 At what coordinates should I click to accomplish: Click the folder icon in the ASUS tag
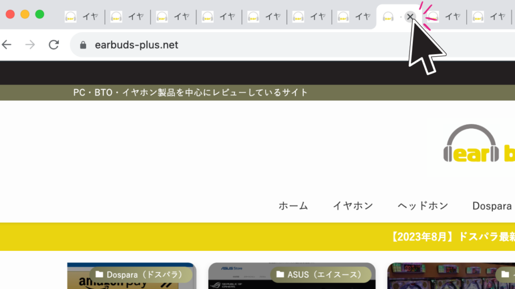(280, 274)
